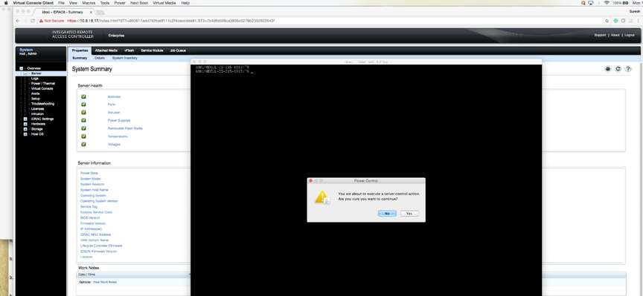Click the green check beside Voltages
This screenshot has width=643, height=296.
tap(83, 144)
